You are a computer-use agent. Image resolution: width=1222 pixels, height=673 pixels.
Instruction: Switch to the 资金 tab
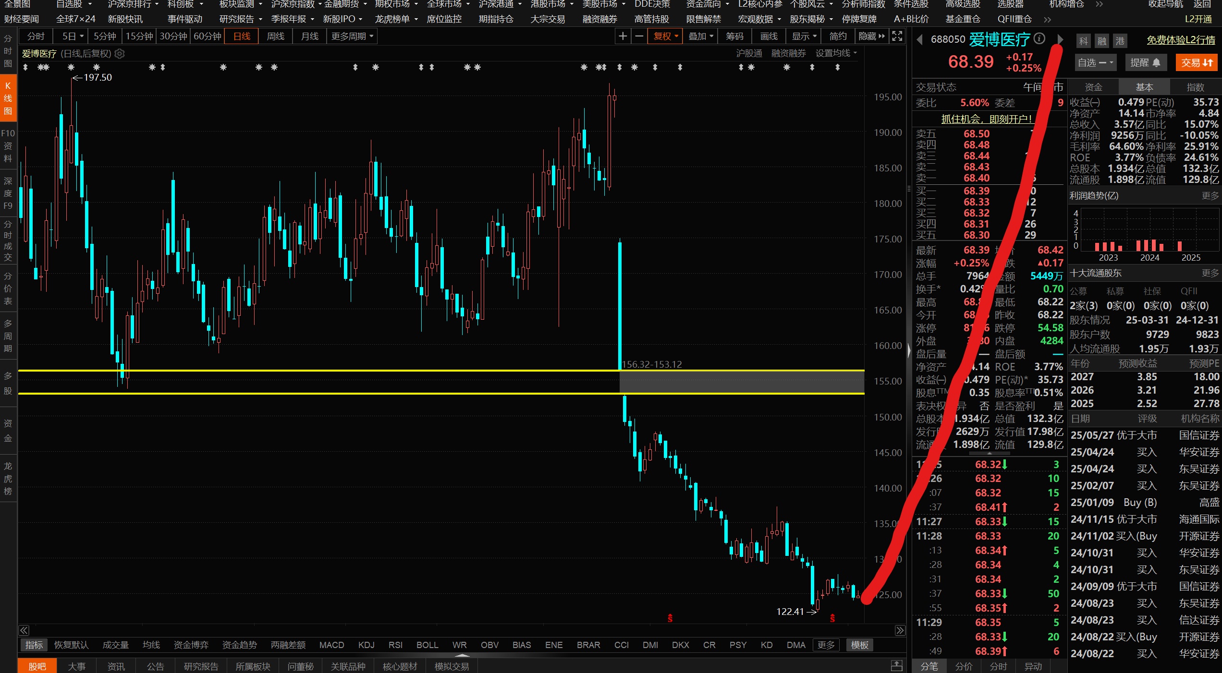click(1093, 87)
